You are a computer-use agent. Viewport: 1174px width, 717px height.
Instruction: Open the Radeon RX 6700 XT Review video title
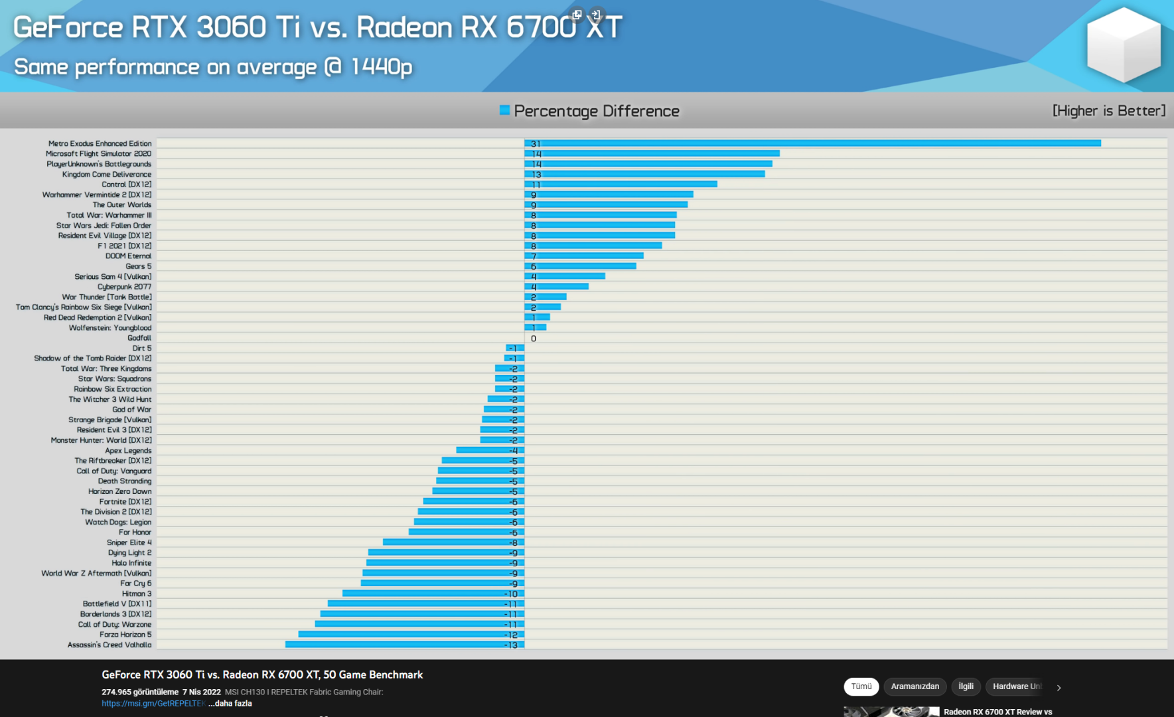(x=998, y=712)
